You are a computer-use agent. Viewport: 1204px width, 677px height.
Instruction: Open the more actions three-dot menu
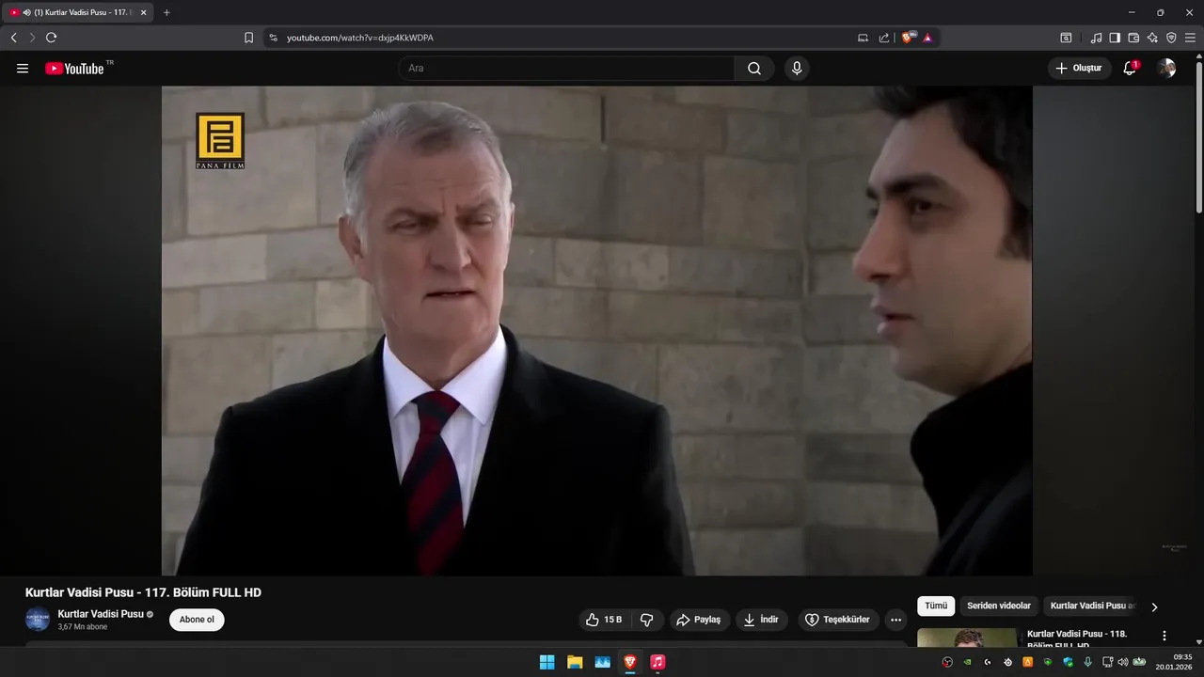click(x=895, y=620)
